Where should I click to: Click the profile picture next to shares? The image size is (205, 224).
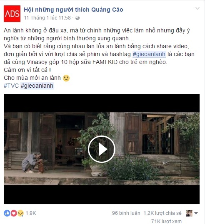coord(189,213)
